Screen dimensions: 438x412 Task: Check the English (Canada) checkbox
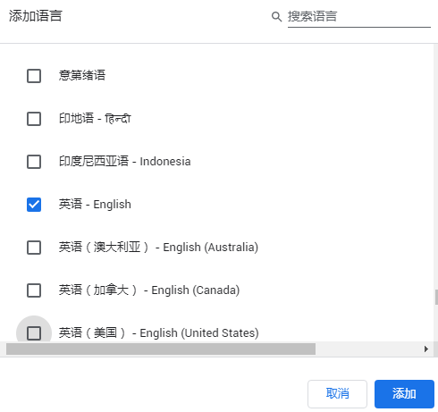[x=34, y=290]
